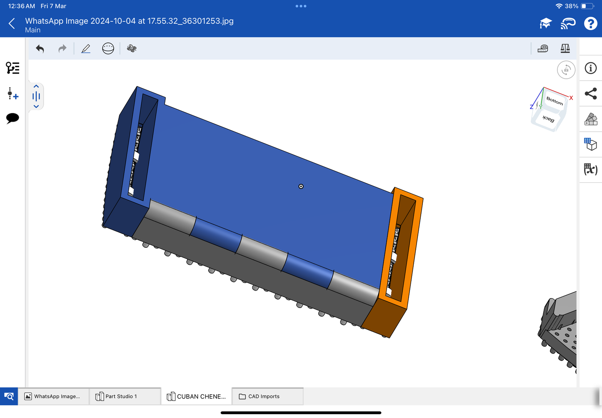Toggle the feature list panel icon
The width and height of the screenshot is (602, 418).
pos(12,68)
